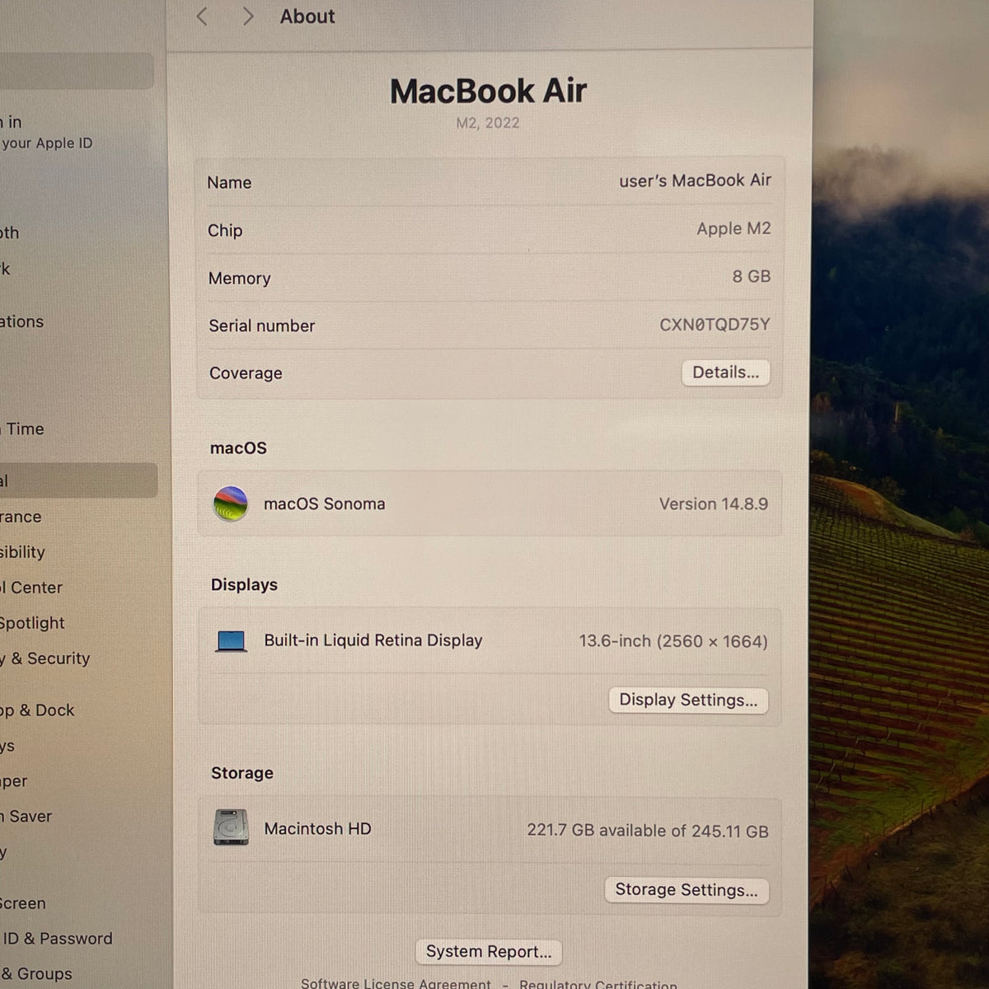The height and width of the screenshot is (989, 989).
Task: Click 221.7 GB available of 245.11 GB
Action: (x=648, y=831)
